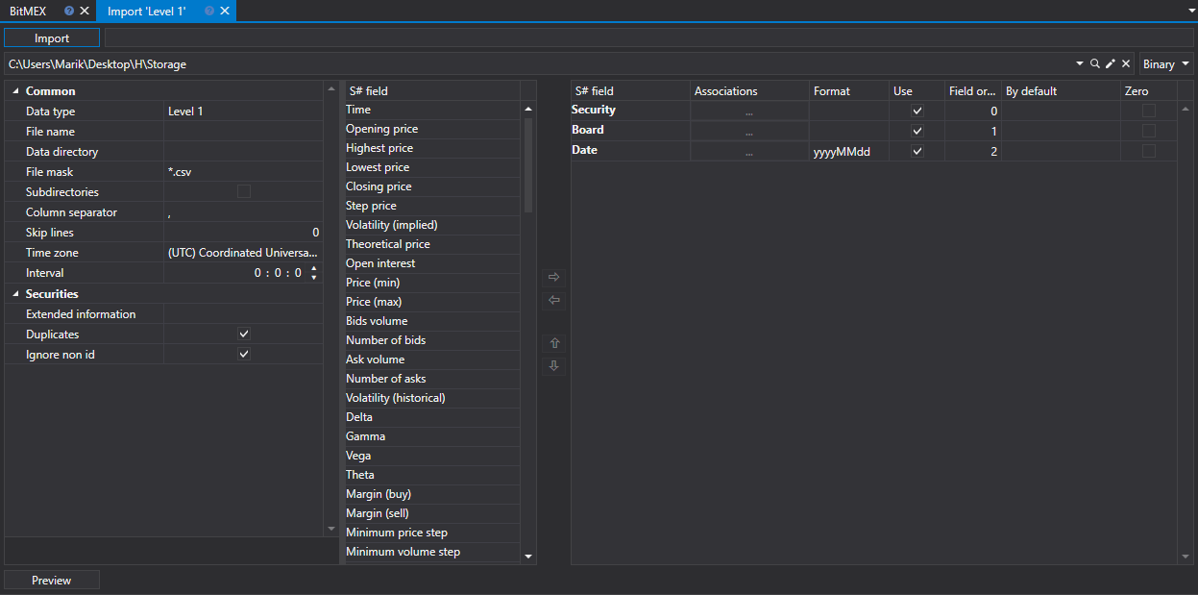Viewport: 1198px width, 595px height.
Task: Move selected field up with up arrow
Action: 553,343
